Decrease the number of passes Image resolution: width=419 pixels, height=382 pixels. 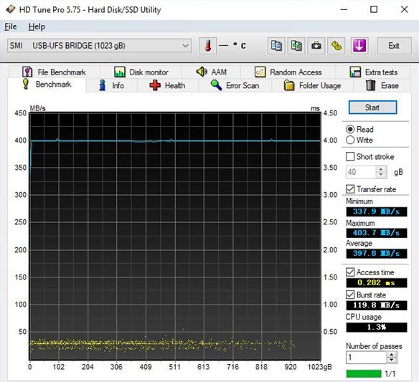pyautogui.click(x=392, y=360)
